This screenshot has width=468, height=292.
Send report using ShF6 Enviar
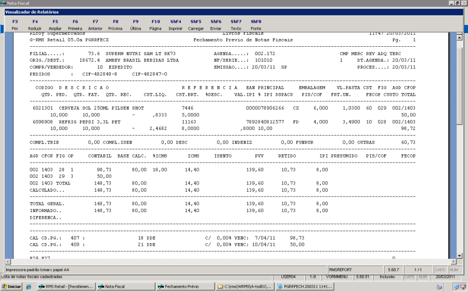[216, 25]
